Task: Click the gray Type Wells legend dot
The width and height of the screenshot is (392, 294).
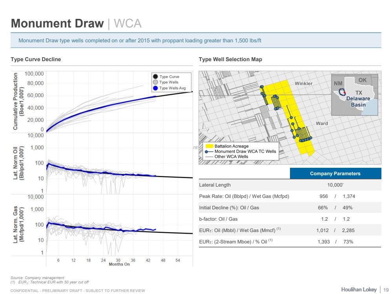Action: tap(155, 82)
